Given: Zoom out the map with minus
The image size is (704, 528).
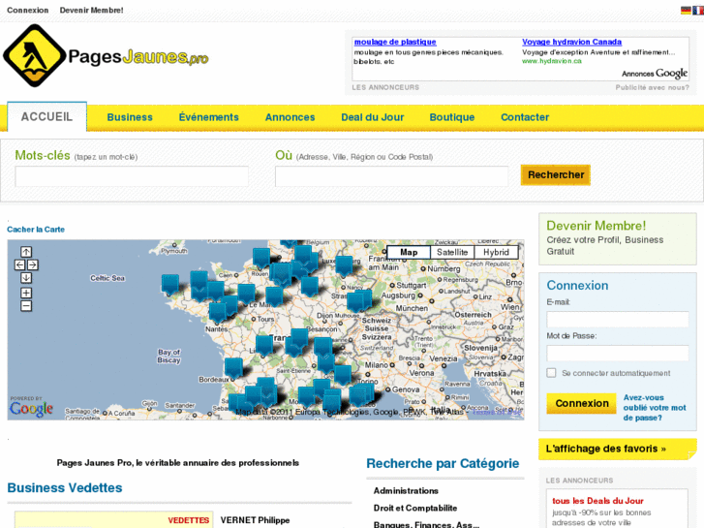Looking at the screenshot, I should pos(26,306).
